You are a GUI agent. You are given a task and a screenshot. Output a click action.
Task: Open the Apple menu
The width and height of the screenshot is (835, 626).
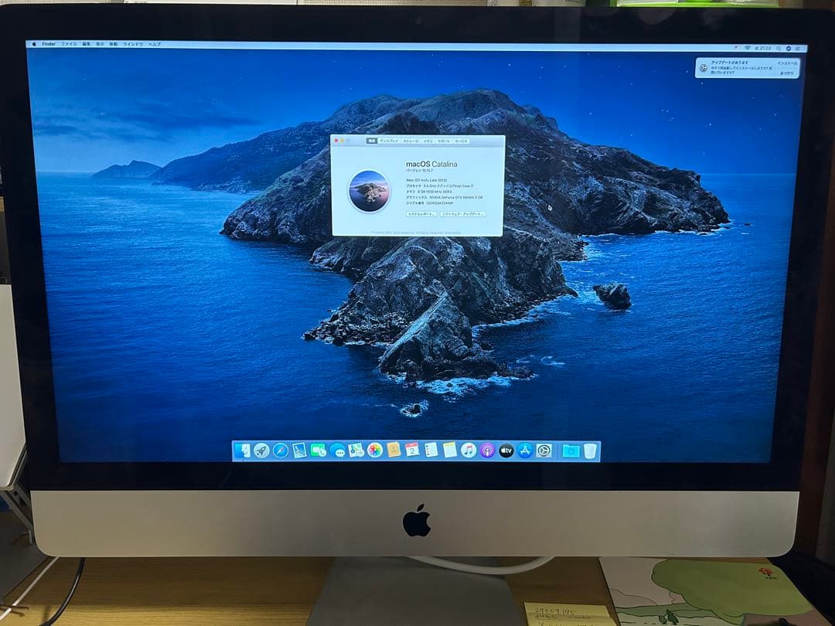pyautogui.click(x=33, y=45)
